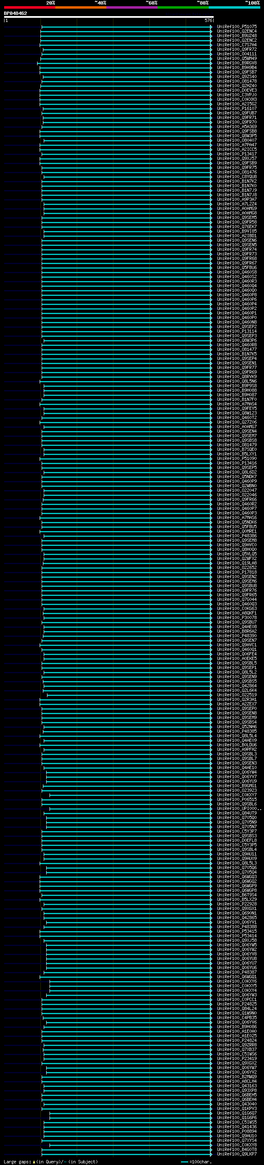Screen dimensions: 264x1165
Task: Open hit UniRef100_Q8L6D2
Action: click(237, 472)
